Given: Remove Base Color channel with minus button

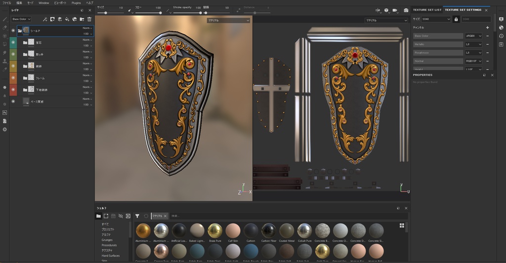Looking at the screenshot, I should point(487,36).
